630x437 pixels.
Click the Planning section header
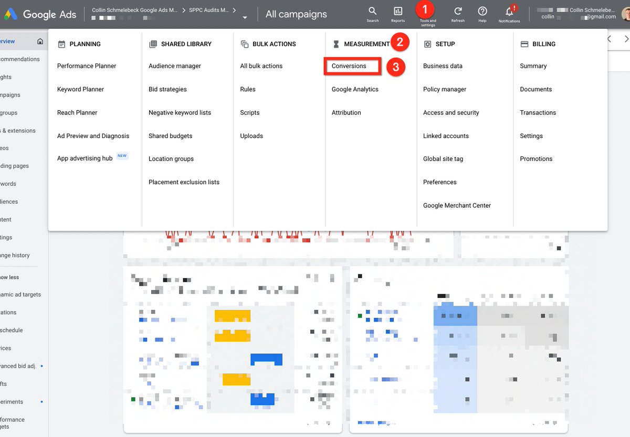79,44
